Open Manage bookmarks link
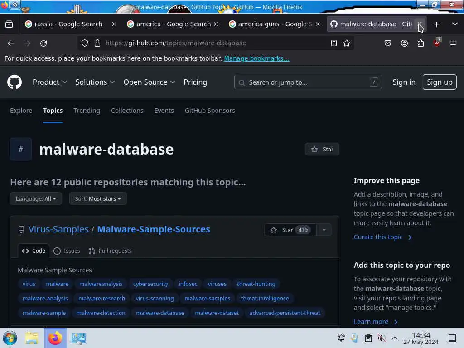 pos(256,58)
